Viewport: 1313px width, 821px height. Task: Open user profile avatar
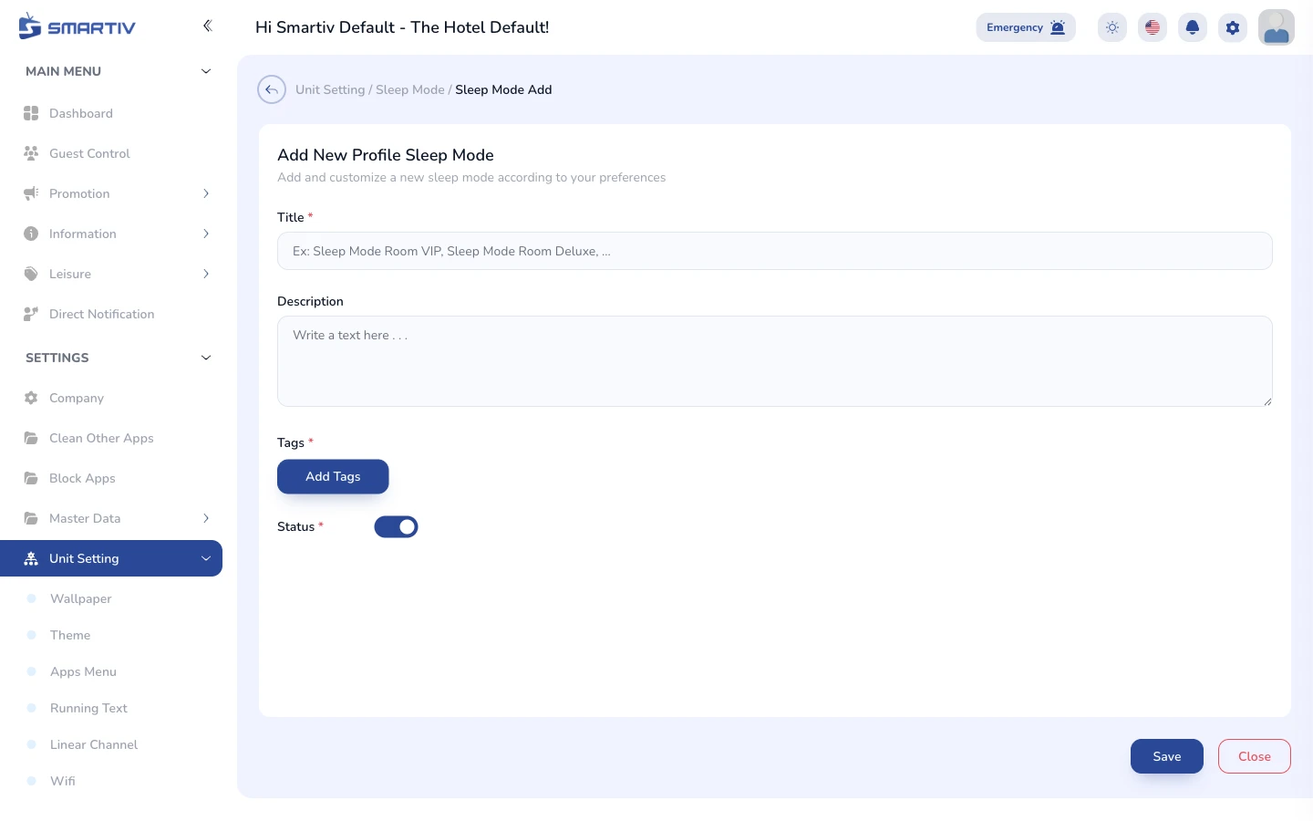1277,27
